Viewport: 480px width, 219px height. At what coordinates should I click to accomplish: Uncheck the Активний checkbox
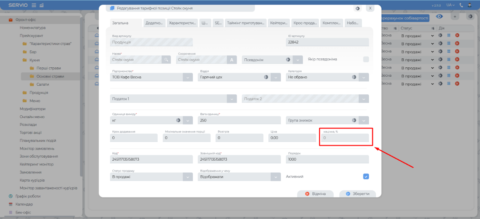pos(366,176)
